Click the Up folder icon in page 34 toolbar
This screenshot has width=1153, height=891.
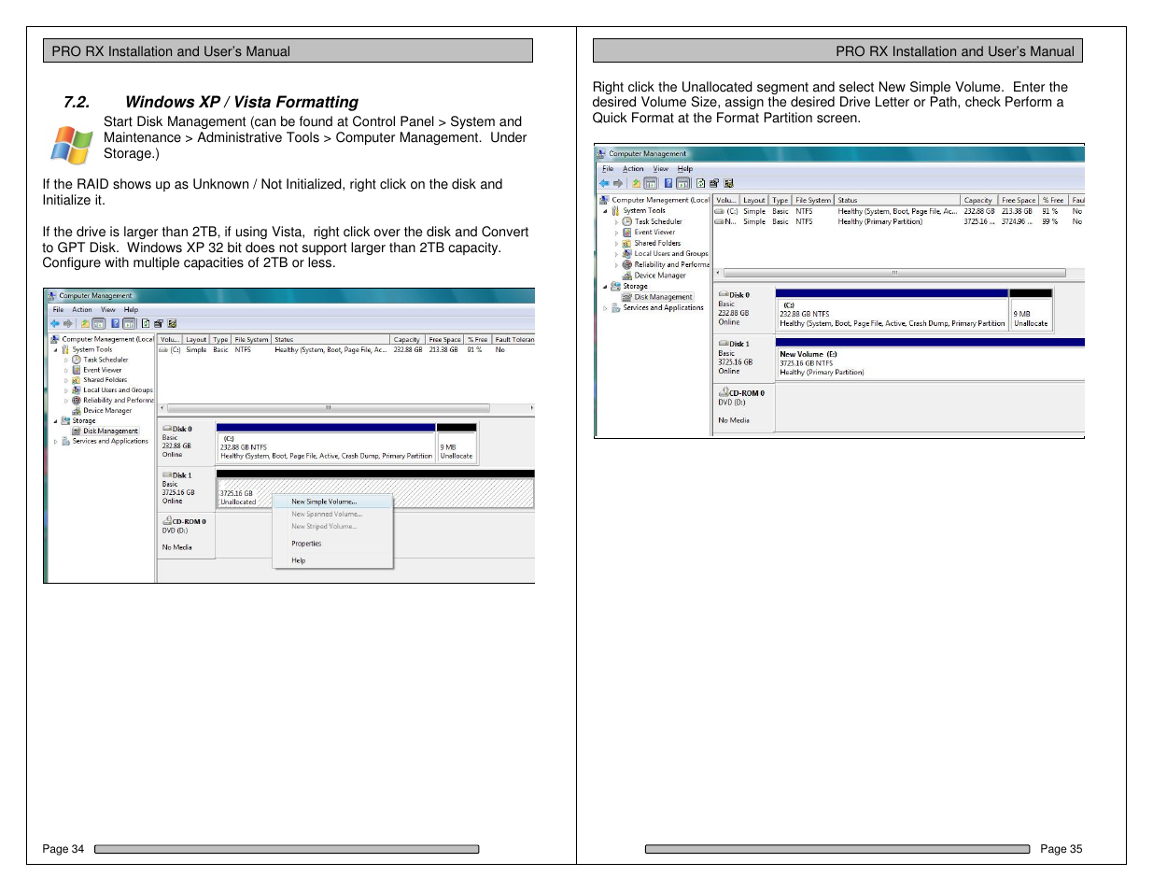(x=85, y=324)
